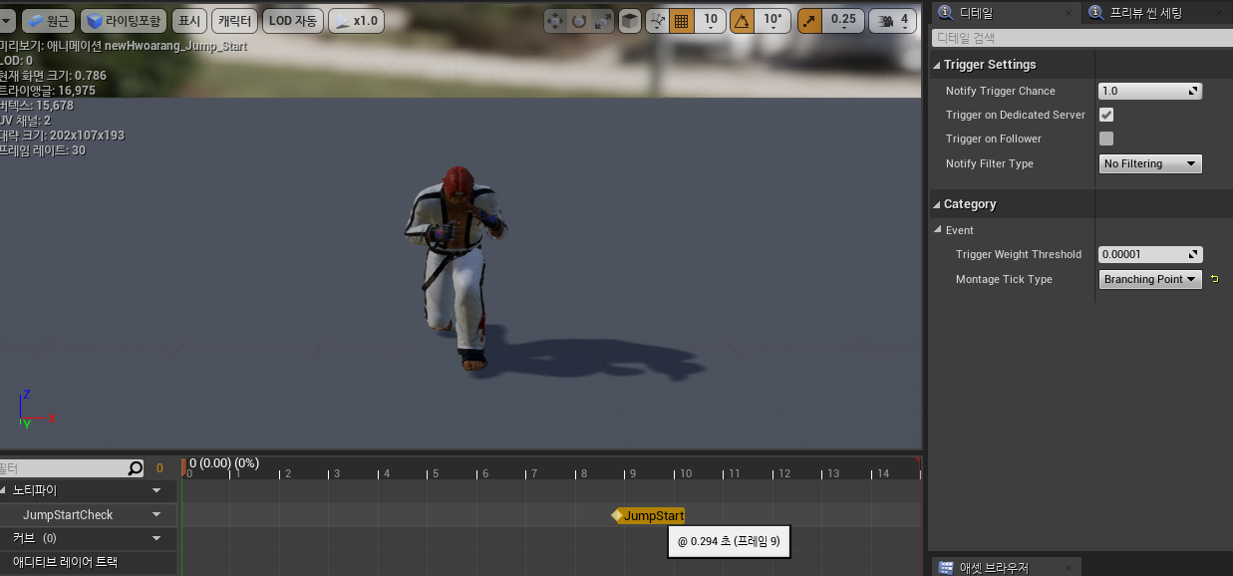Viewport: 1233px width, 576px height.
Task: Open the 원근 perspective view menu
Action: click(47, 20)
